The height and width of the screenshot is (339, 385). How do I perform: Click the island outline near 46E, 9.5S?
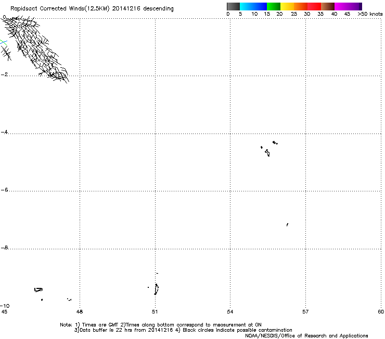38,290
